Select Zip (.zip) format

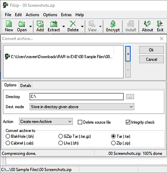113,143
